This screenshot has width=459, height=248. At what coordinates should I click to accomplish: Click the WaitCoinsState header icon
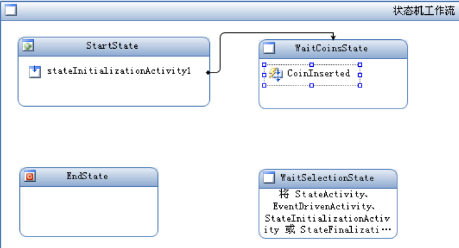click(x=269, y=48)
